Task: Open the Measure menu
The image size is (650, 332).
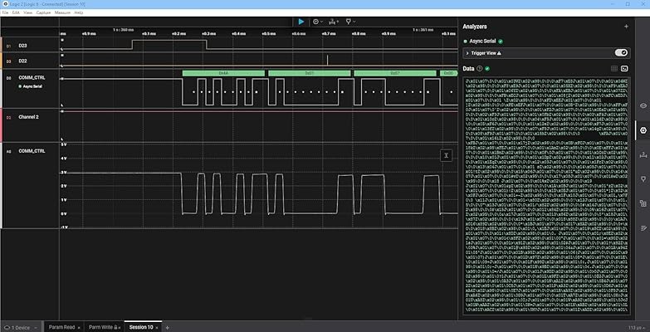Action: pyautogui.click(x=62, y=13)
